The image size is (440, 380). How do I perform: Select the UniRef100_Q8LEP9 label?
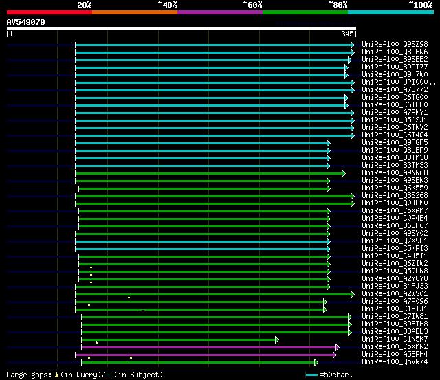click(395, 150)
